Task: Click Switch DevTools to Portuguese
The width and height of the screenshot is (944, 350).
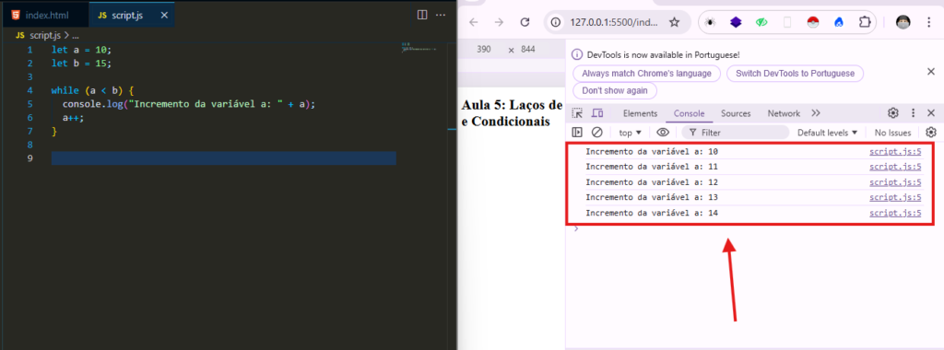Action: click(795, 74)
